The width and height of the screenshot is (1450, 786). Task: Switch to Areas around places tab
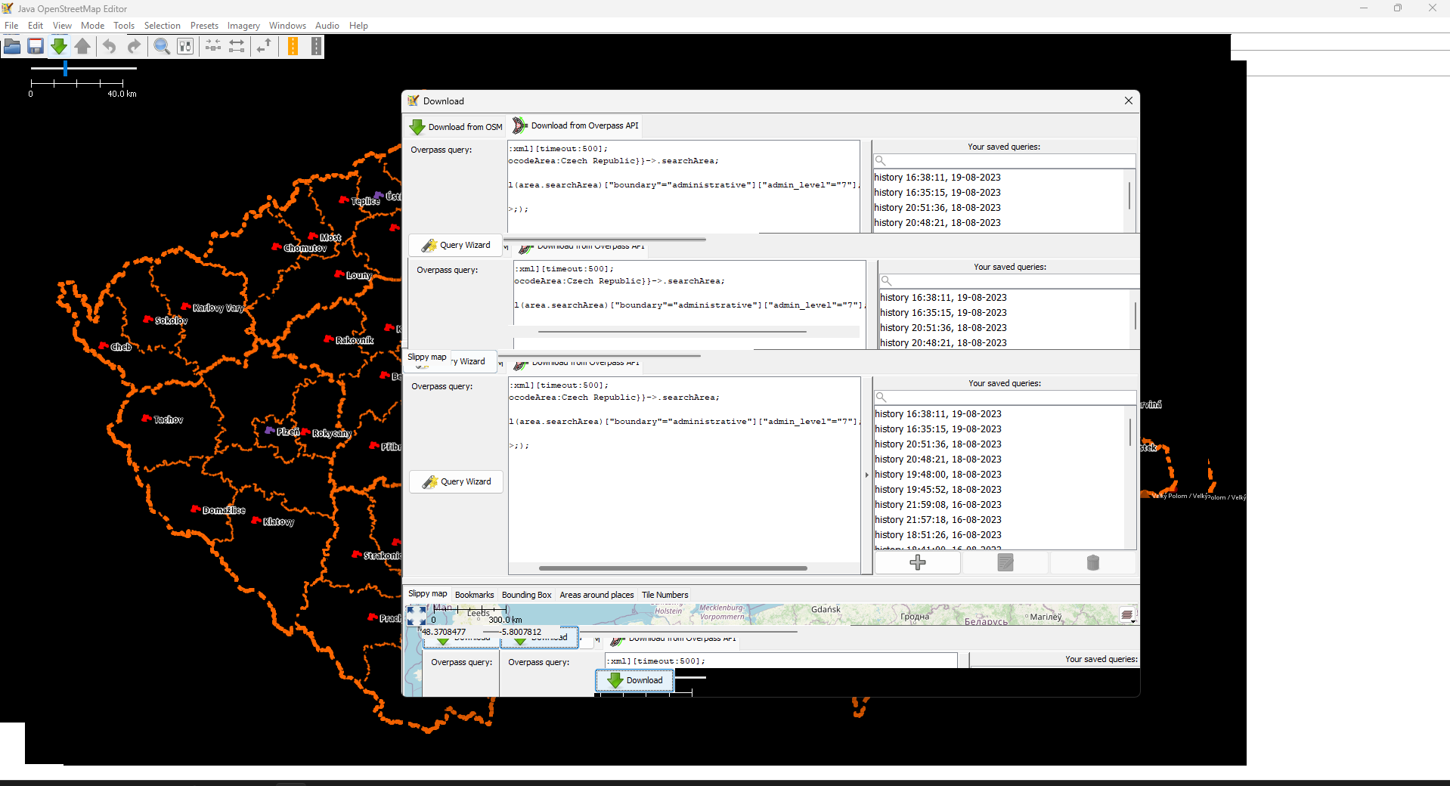[596, 595]
